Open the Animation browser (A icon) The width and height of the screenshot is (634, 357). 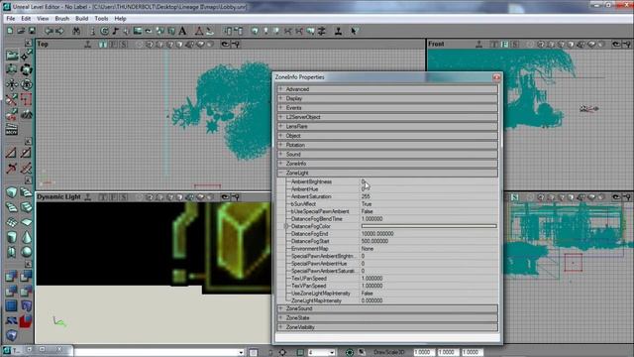(x=182, y=31)
